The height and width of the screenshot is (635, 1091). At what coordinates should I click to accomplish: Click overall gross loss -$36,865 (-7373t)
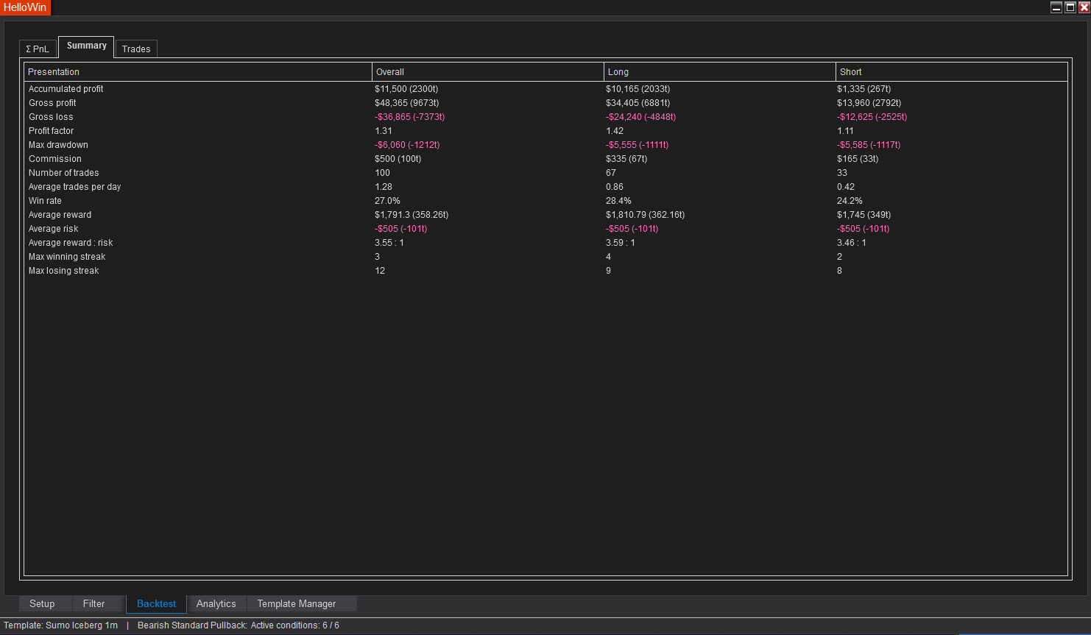[410, 117]
